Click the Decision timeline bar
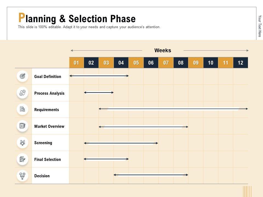 (x=151, y=175)
